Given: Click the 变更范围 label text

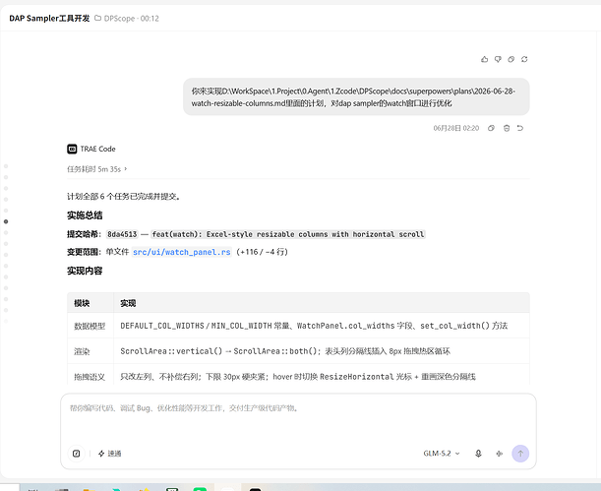Looking at the screenshot, I should pyautogui.click(x=84, y=252).
